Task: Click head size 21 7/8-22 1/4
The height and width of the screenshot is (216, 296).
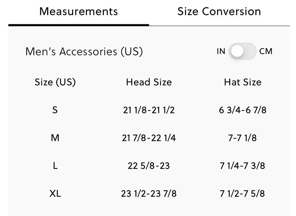Action: coord(149,138)
